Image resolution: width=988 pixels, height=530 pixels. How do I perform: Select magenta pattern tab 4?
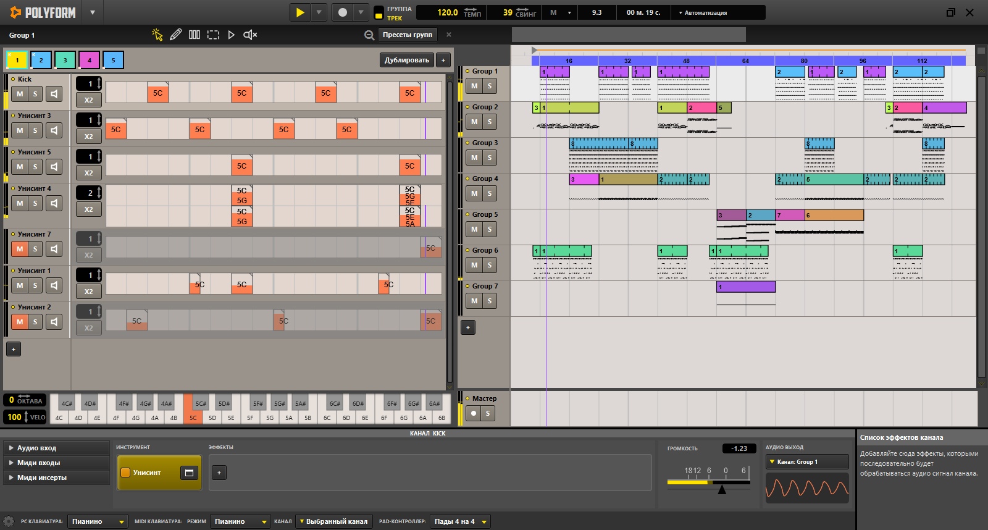pyautogui.click(x=89, y=60)
